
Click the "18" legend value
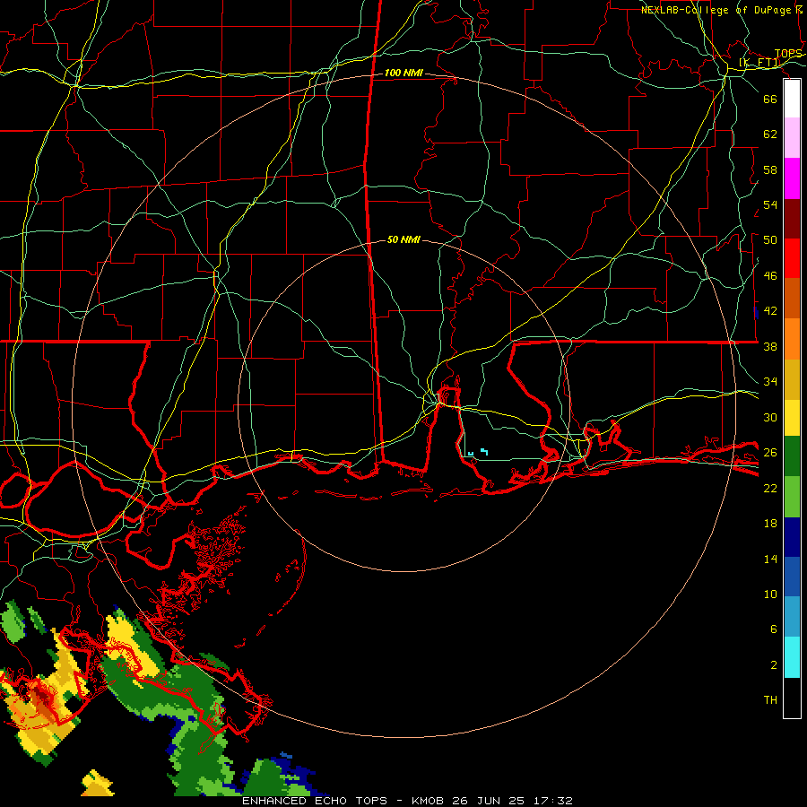[770, 524]
